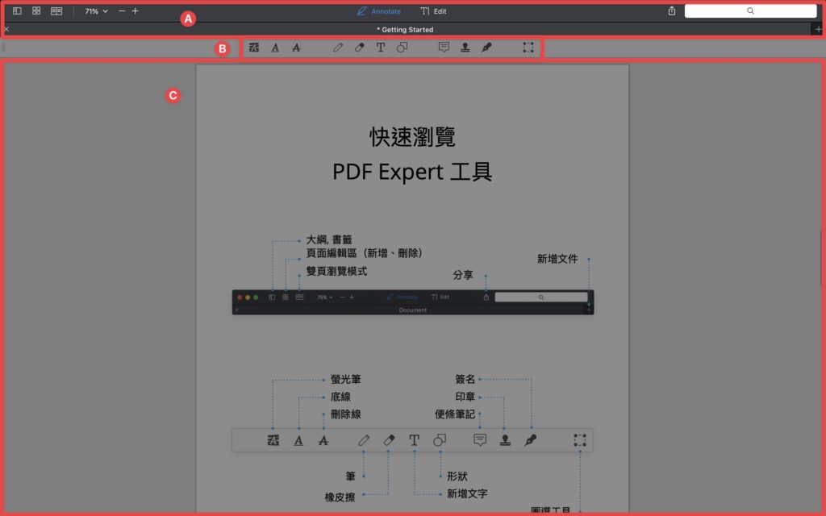Click the label 簽名
This screenshot has height=516, width=826.
(x=465, y=380)
